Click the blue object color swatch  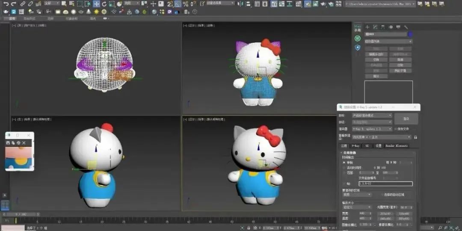410,34
